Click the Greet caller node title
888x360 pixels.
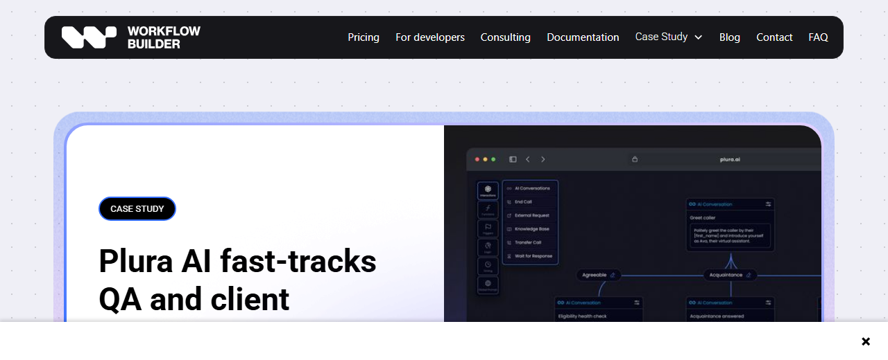point(703,217)
